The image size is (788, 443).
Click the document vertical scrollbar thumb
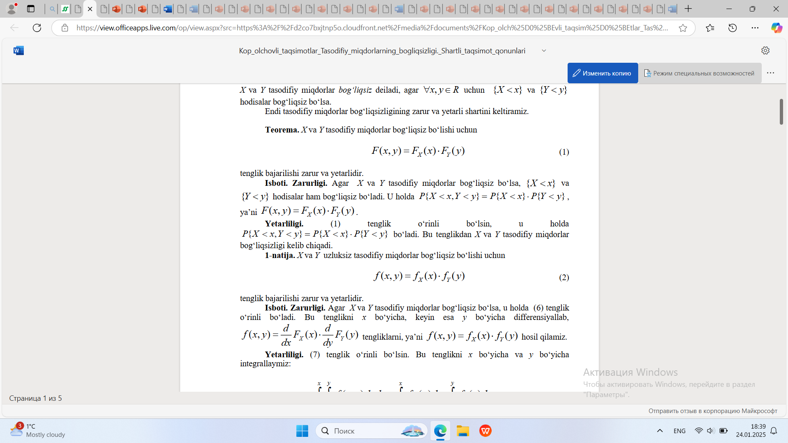coord(781,112)
